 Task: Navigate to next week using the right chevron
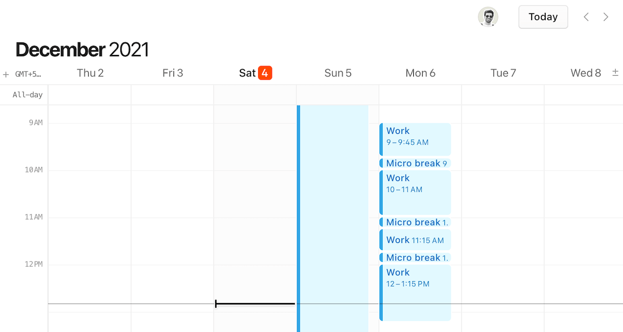[605, 17]
